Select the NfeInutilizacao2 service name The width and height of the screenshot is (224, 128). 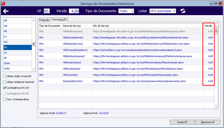pos(72,69)
